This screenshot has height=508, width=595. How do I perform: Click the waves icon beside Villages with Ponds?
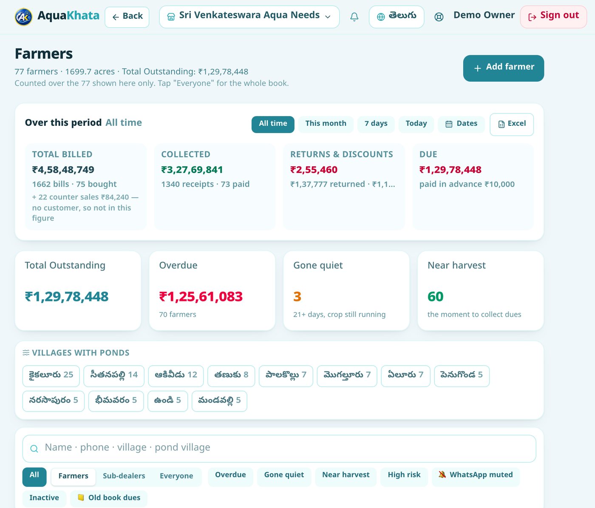tap(26, 352)
